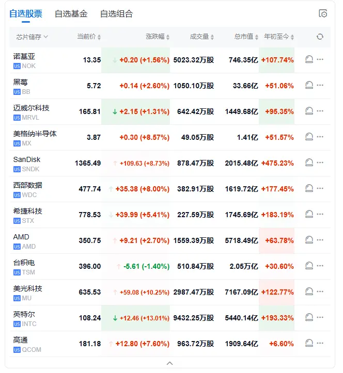
Task: Switch to 自选基金 tab
Action: (x=71, y=14)
